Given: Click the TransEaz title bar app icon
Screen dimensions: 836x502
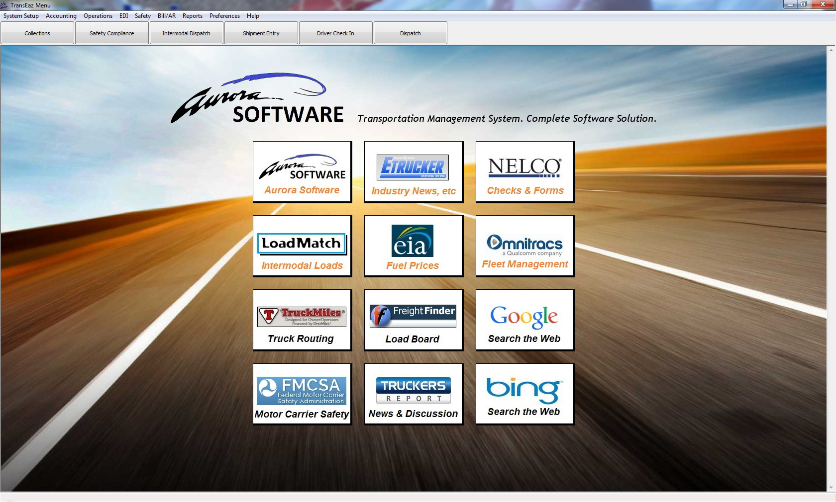Looking at the screenshot, I should tap(4, 5).
